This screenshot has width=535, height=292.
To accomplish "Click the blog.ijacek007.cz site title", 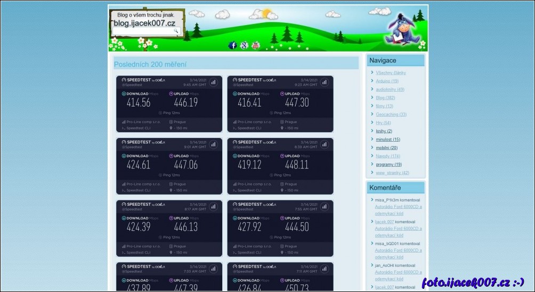I will (144, 23).
